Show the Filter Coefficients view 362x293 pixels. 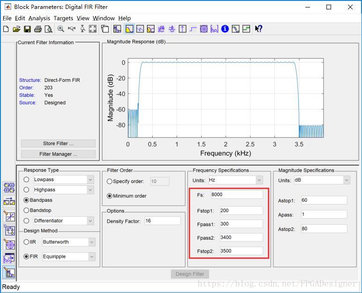pyautogui.click(x=214, y=29)
